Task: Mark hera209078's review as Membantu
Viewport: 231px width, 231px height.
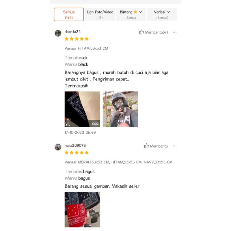Action: coord(156,146)
